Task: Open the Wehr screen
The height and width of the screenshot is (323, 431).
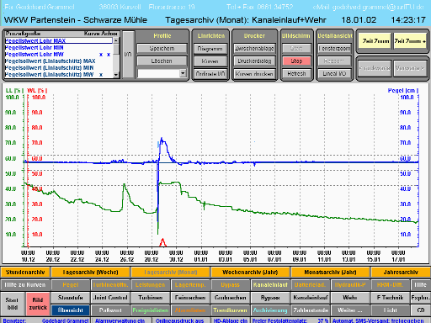Action: coord(350,298)
